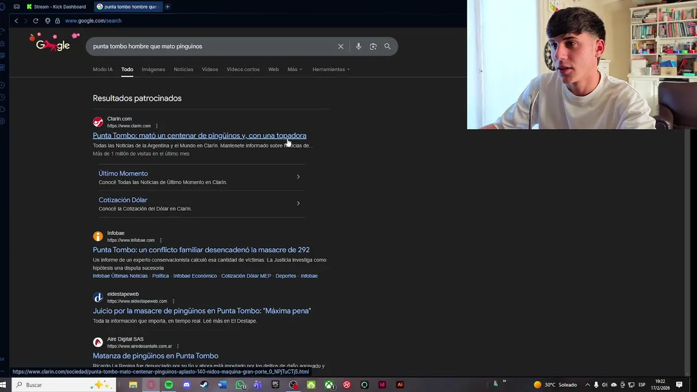
Task: Open Infobae Últimas Noticias sublink
Action: tap(120, 276)
